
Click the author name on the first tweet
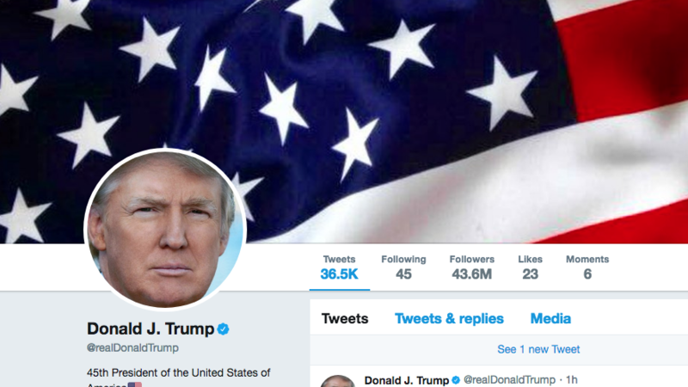(406, 380)
